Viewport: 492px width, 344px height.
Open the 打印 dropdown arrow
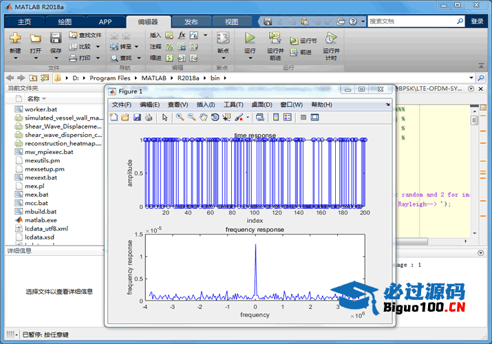pos(98,58)
